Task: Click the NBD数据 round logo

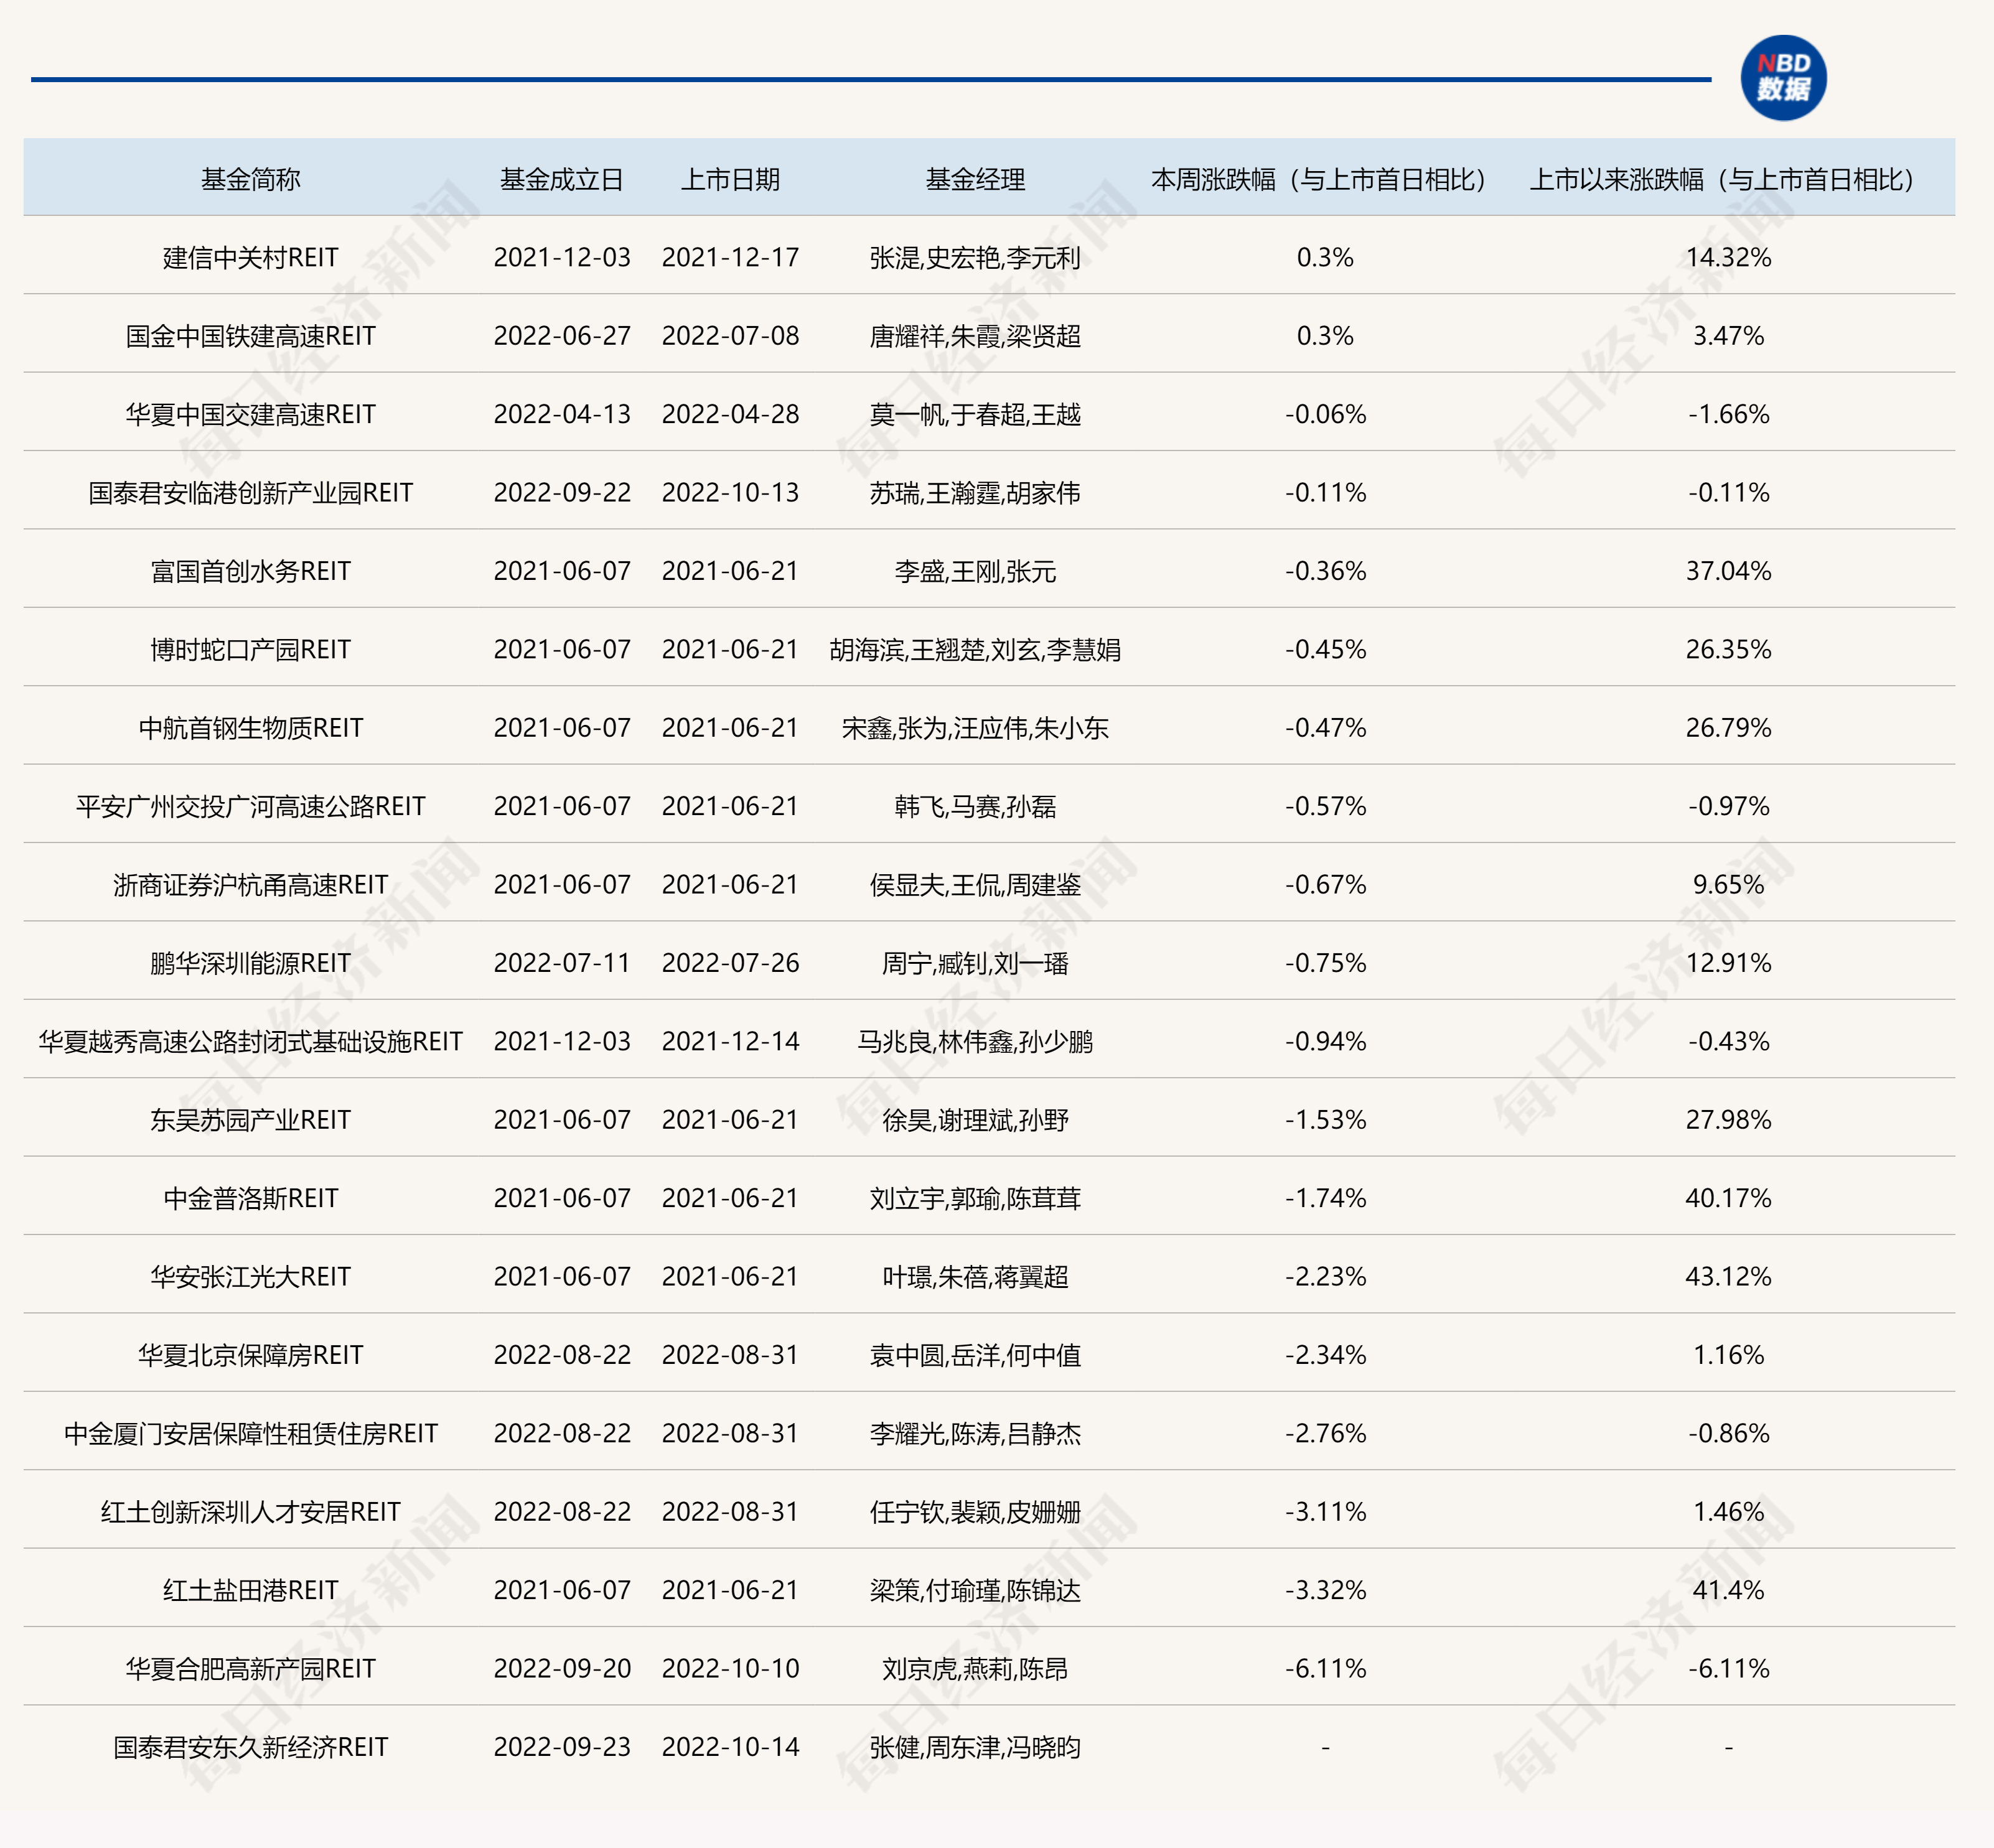Action: tap(1783, 78)
